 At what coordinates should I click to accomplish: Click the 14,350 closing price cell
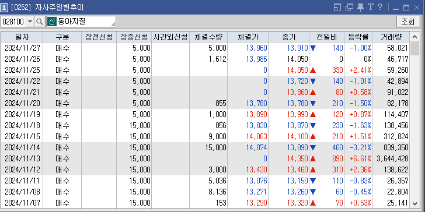[x=288, y=158]
